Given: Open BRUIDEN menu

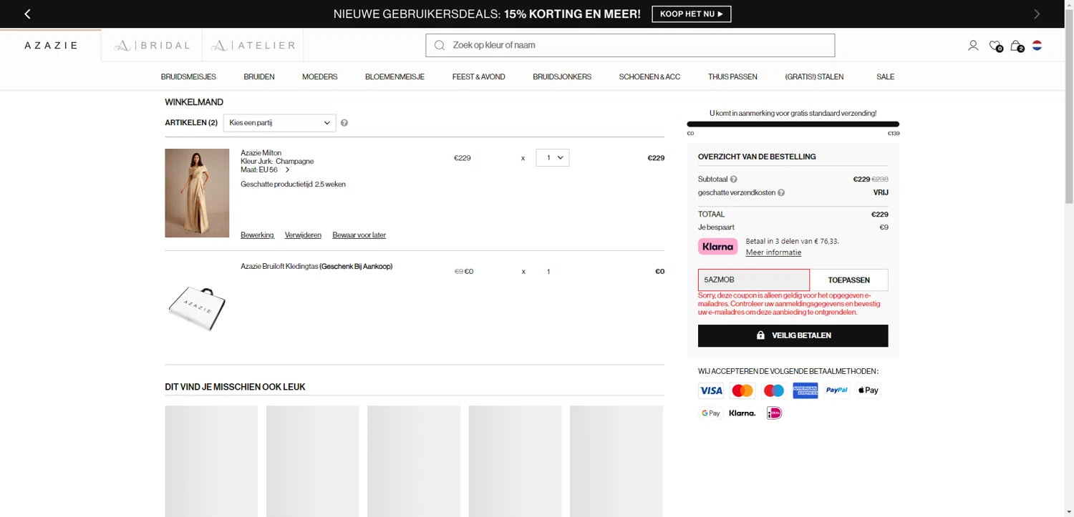Looking at the screenshot, I should [259, 77].
